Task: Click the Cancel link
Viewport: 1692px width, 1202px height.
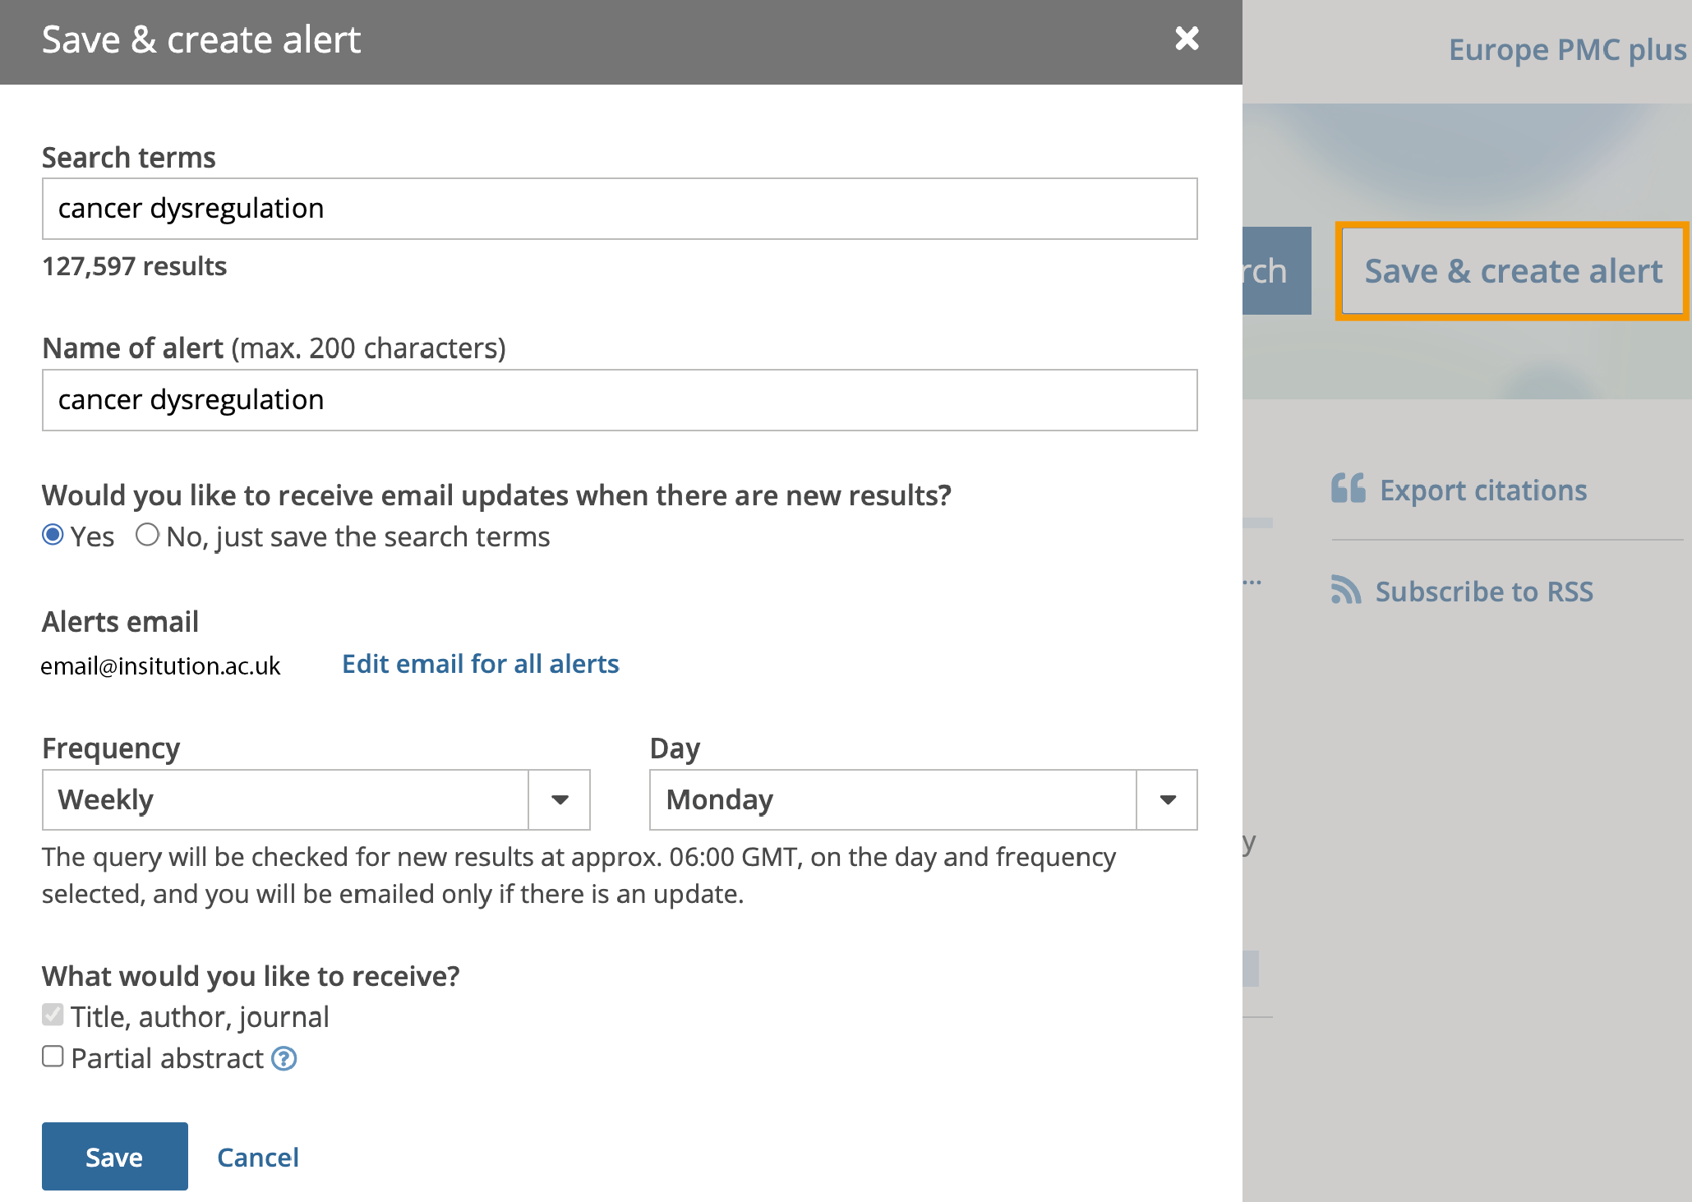Action: click(x=257, y=1157)
